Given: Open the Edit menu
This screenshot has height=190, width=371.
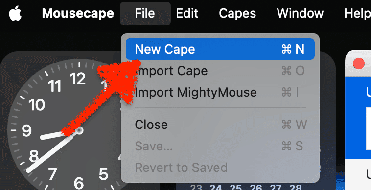Looking at the screenshot, I should (187, 13).
